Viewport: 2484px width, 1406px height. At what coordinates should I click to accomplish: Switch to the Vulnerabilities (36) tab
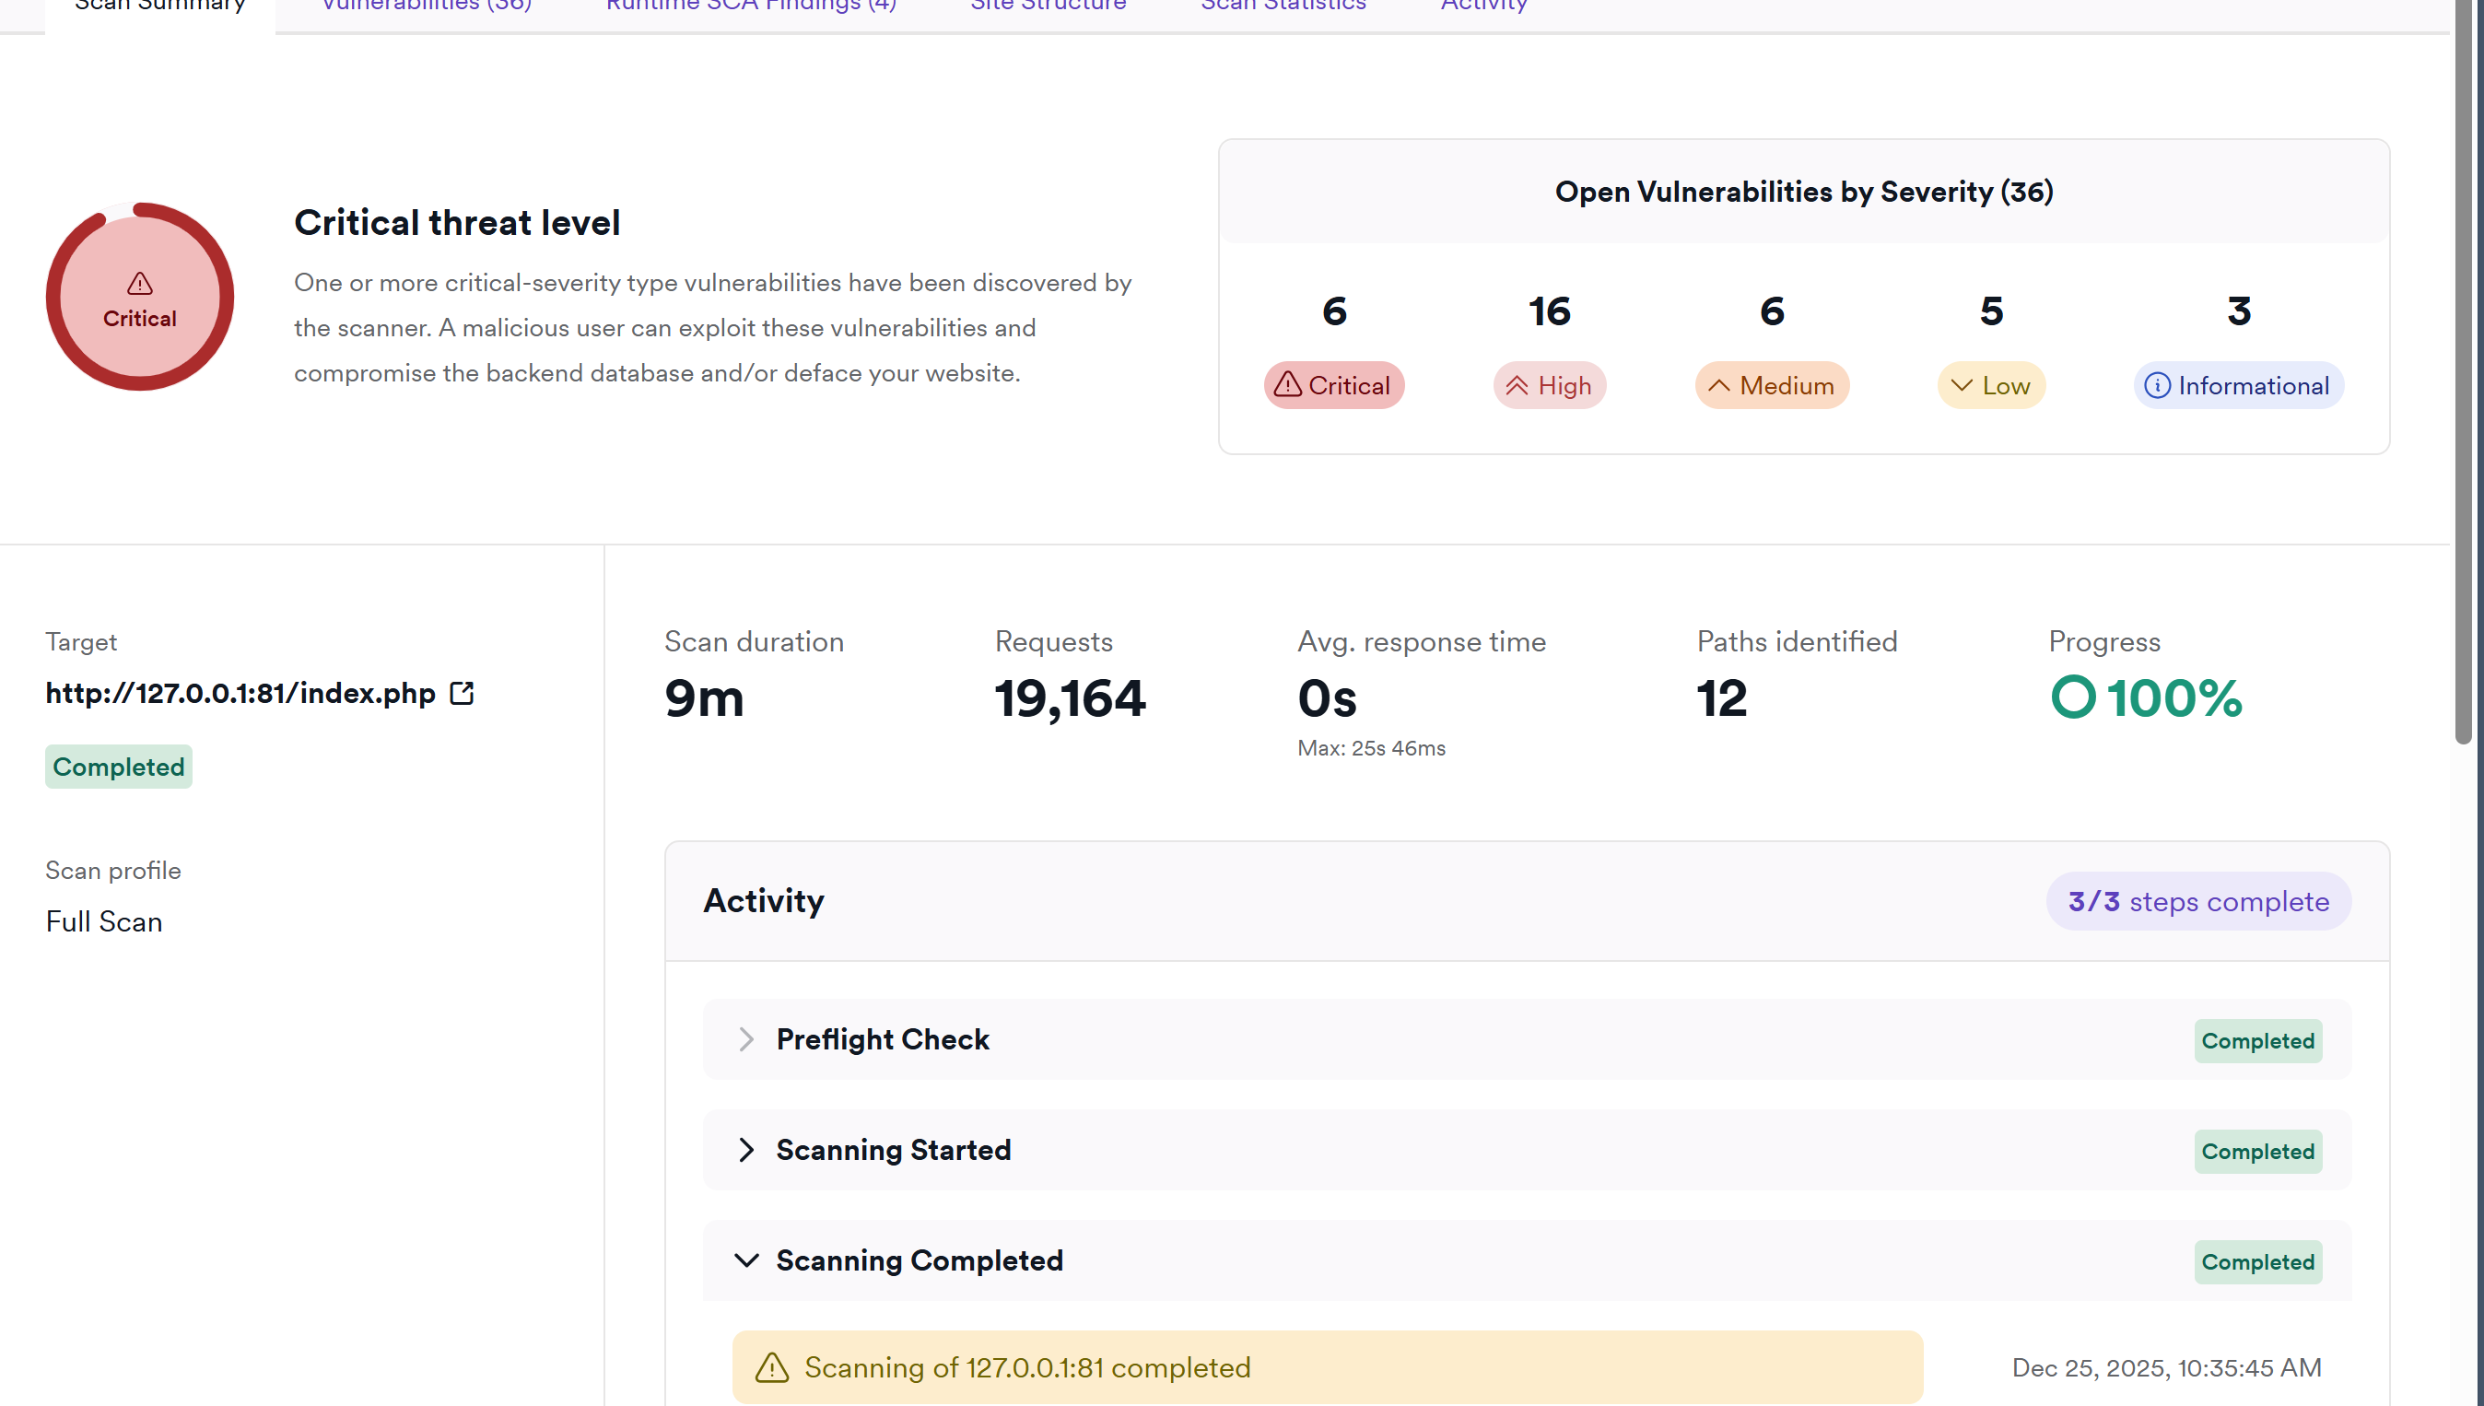coord(426,6)
